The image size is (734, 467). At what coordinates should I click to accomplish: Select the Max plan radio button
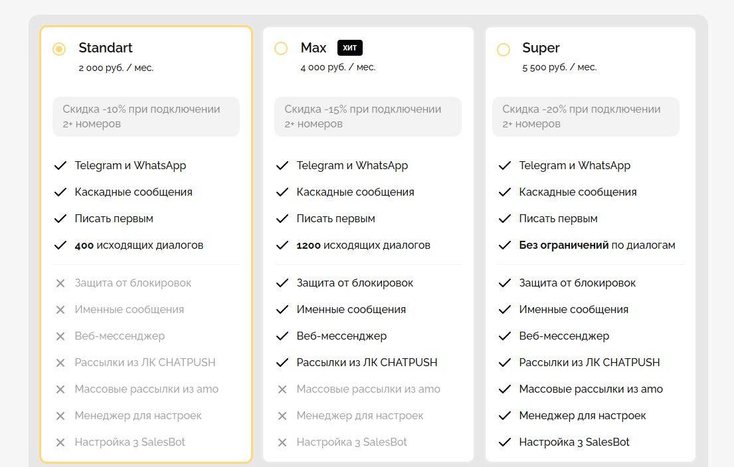click(x=281, y=48)
